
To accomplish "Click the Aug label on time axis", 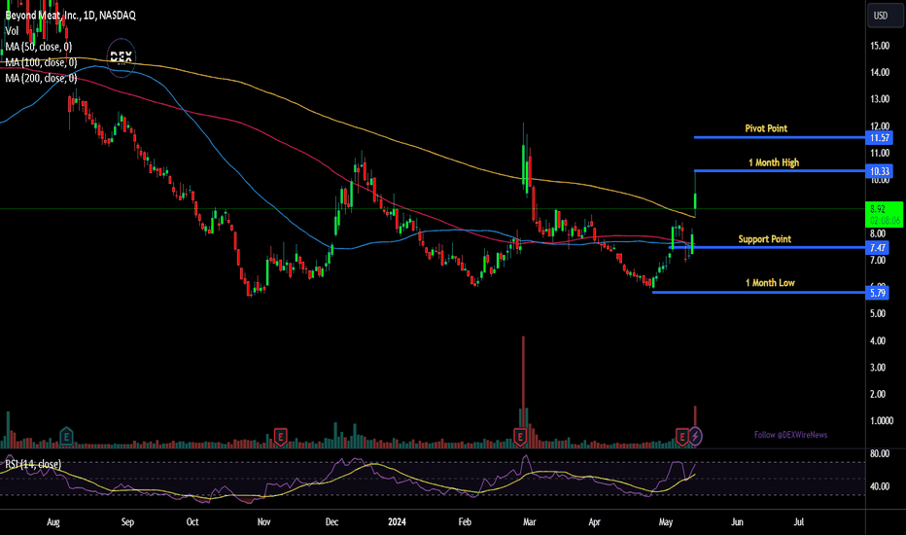I will [53, 521].
